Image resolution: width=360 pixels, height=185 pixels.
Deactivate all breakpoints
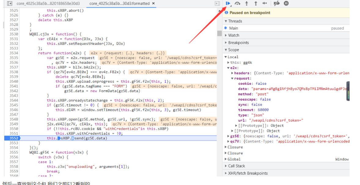click(277, 3)
